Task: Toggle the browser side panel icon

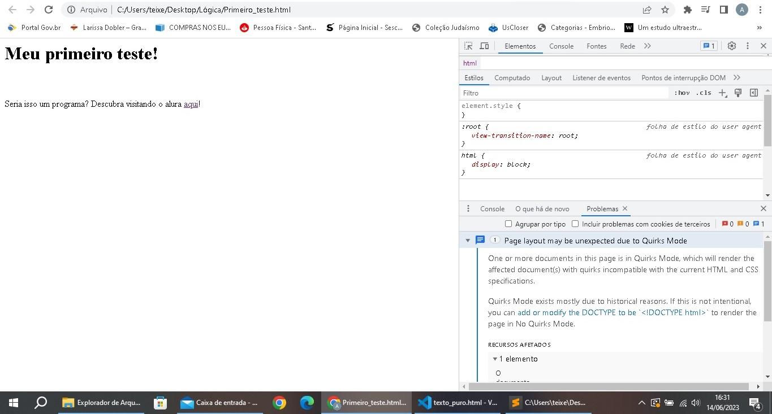Action: click(x=723, y=10)
